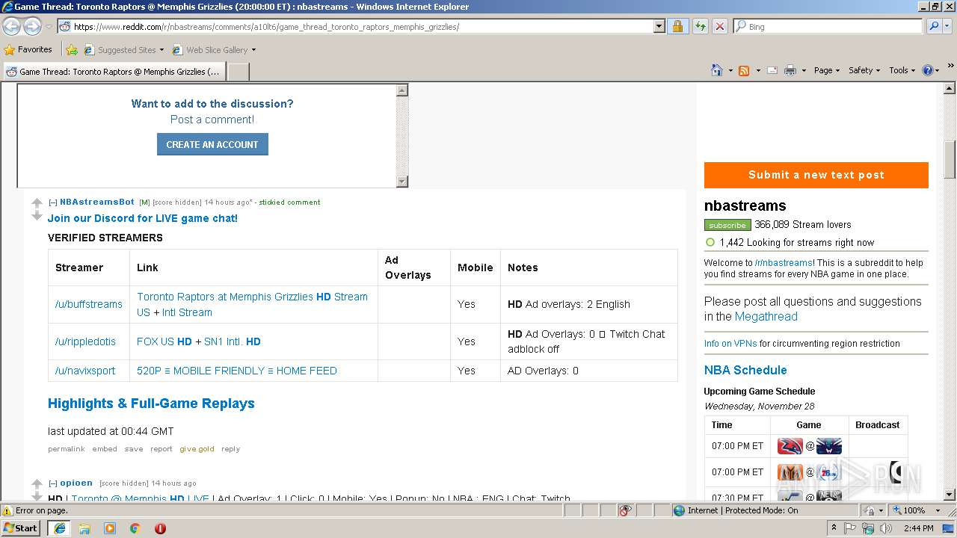Go back with the browser Back arrow

12,26
